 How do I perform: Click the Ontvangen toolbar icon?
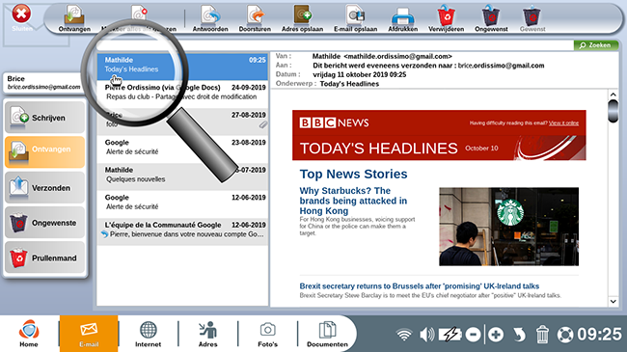click(x=74, y=18)
